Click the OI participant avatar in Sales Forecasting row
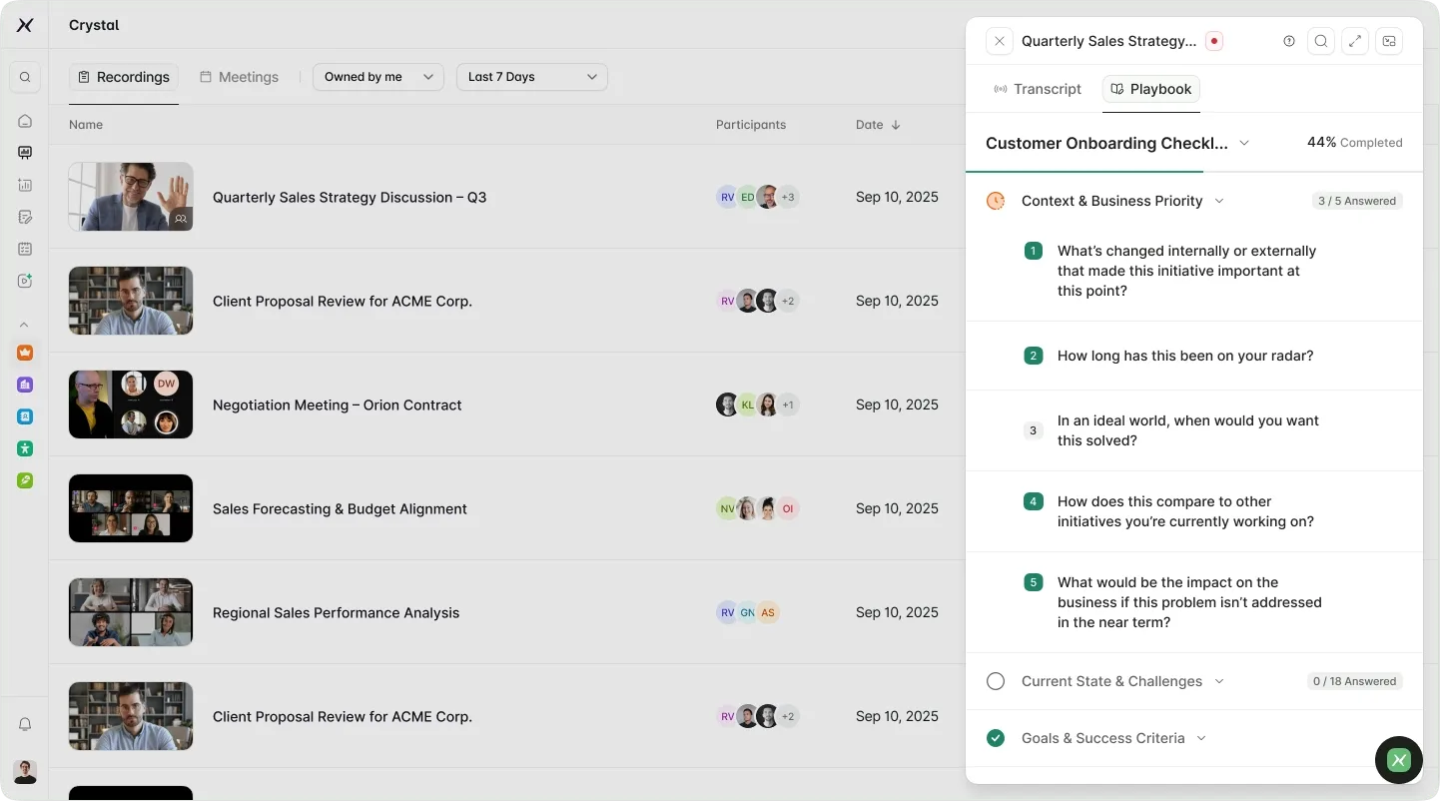This screenshot has height=801, width=1440. [788, 508]
